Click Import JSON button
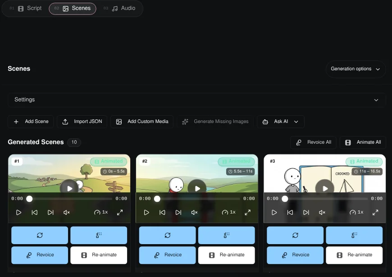The image size is (392, 277). [x=82, y=122]
